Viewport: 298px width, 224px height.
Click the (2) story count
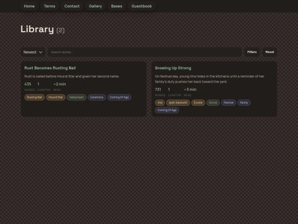tap(61, 30)
